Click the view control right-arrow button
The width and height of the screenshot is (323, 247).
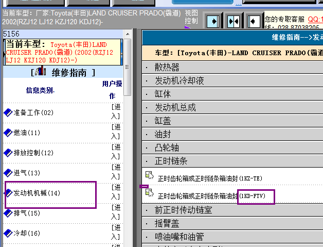pos(213,21)
